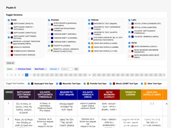The height and width of the screenshot is (128, 171).
Task: Enable Vetus Latina (Sabatier) checkbox
Action: pyautogui.click(x=129, y=27)
